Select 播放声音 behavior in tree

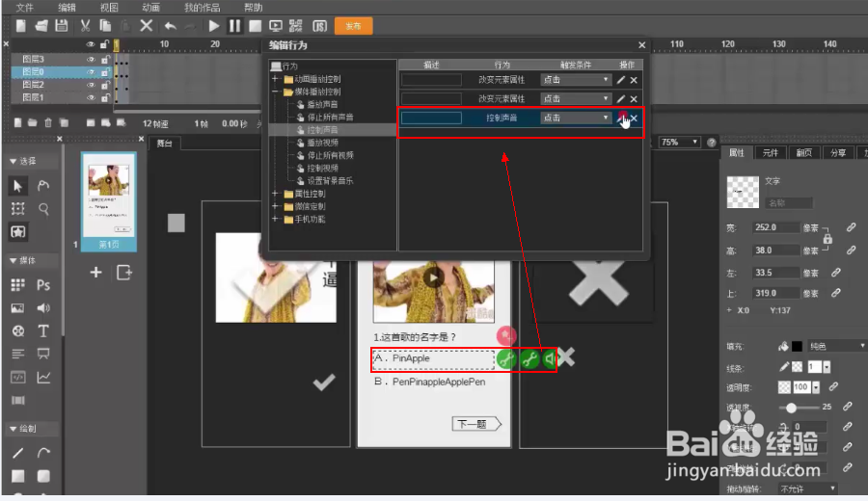(322, 104)
